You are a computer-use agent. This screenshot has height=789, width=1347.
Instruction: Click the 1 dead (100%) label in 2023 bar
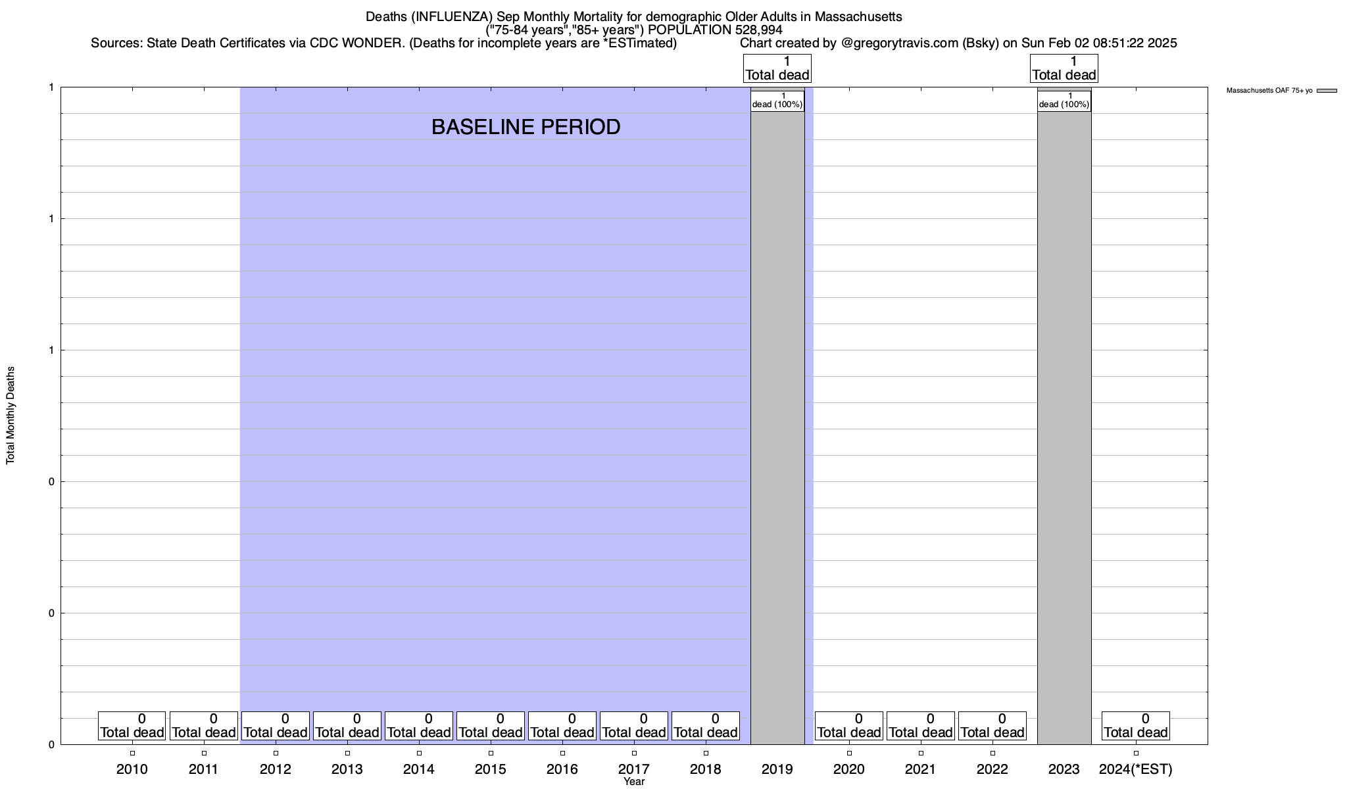point(1064,101)
